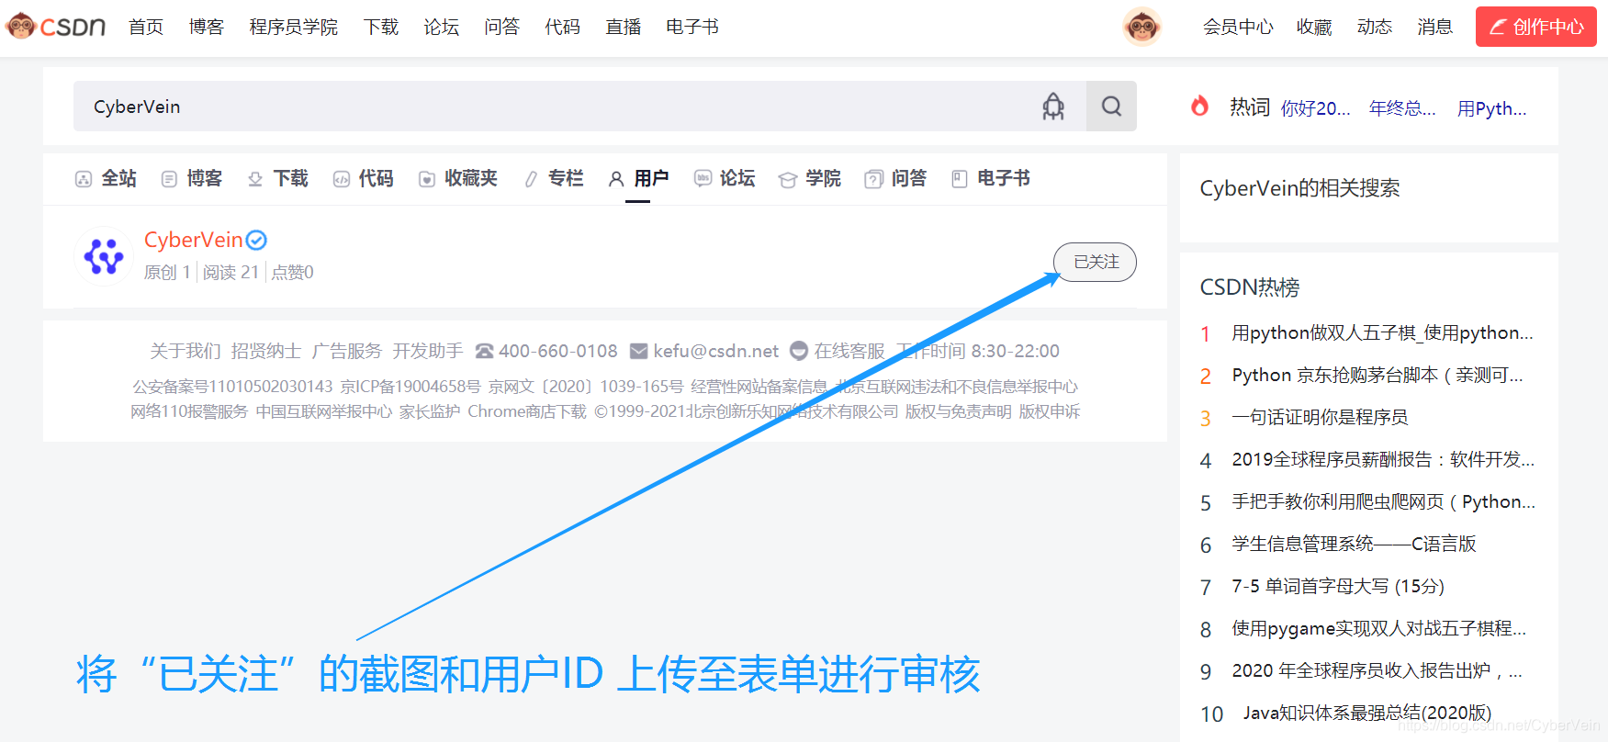Open 消息 in top bar
The width and height of the screenshot is (1608, 742).
pyautogui.click(x=1434, y=27)
